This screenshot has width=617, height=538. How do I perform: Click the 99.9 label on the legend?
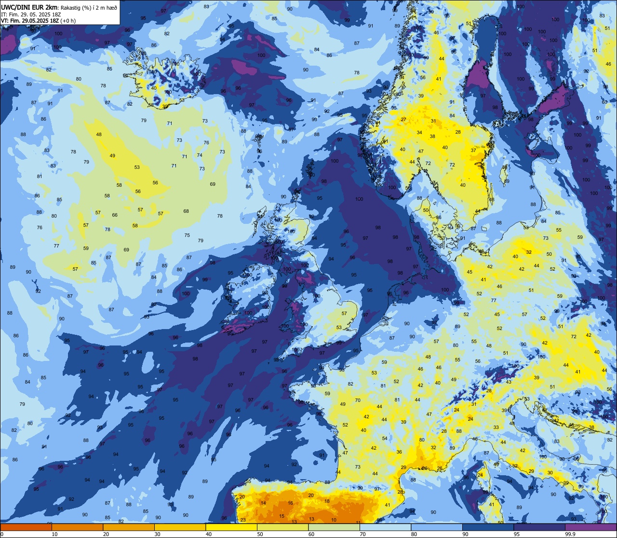(x=571, y=534)
